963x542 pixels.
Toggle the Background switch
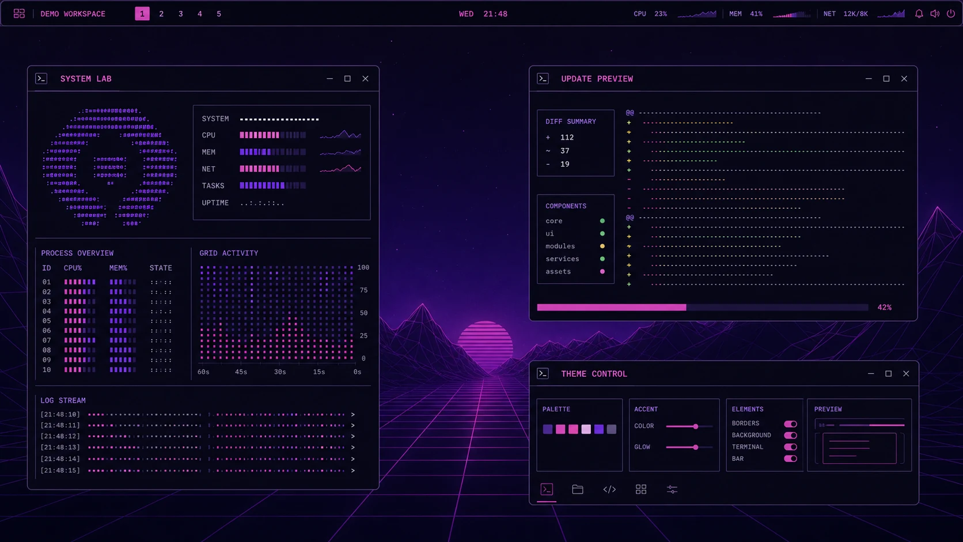[x=791, y=435]
